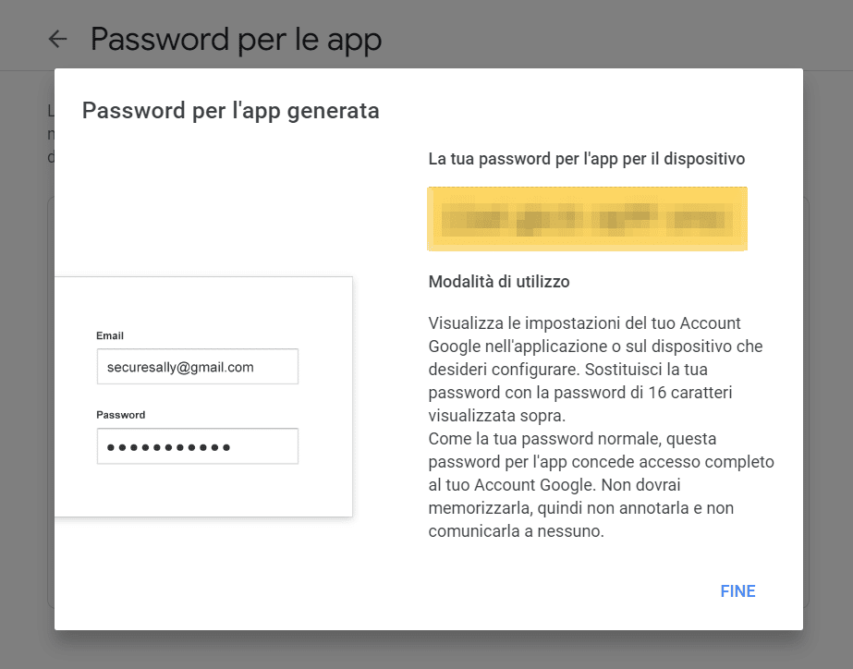853x669 pixels.
Task: Click the 'visualizzata sopra' text line
Action: pos(496,416)
